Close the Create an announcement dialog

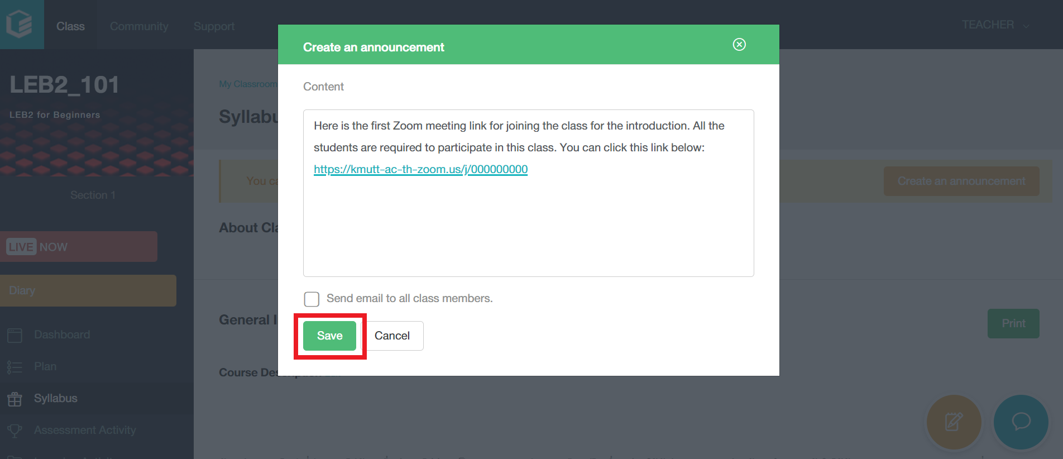739,45
